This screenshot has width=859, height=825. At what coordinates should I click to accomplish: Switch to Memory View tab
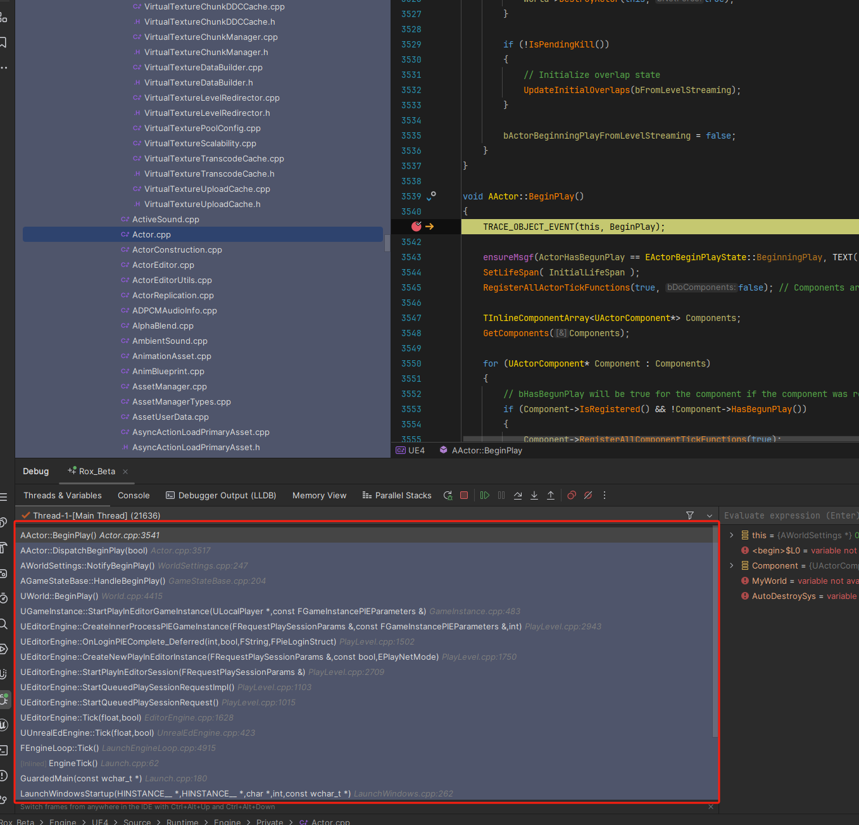(x=319, y=495)
